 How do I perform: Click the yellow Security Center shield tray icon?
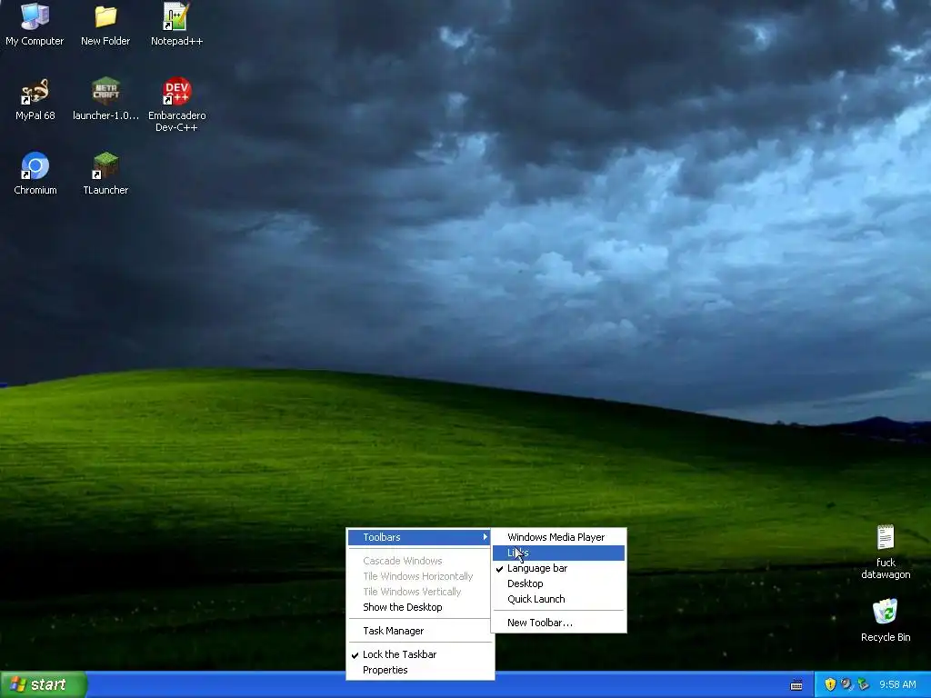click(x=830, y=684)
